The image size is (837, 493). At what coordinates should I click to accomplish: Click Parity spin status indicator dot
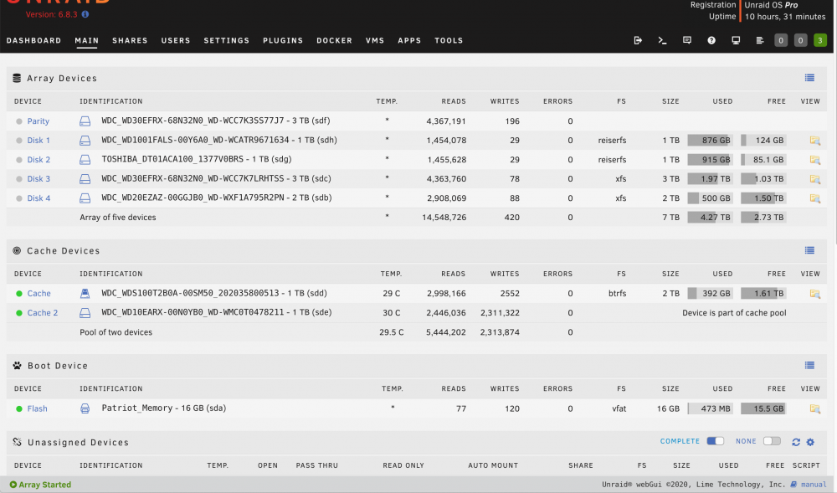click(x=19, y=121)
